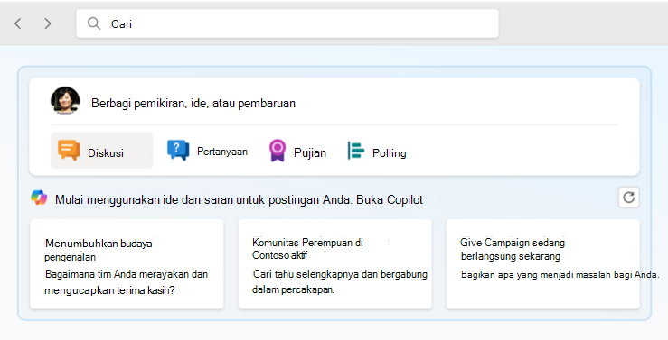Go back with the left arrow
Image resolution: width=668 pixels, height=340 pixels.
(18, 23)
